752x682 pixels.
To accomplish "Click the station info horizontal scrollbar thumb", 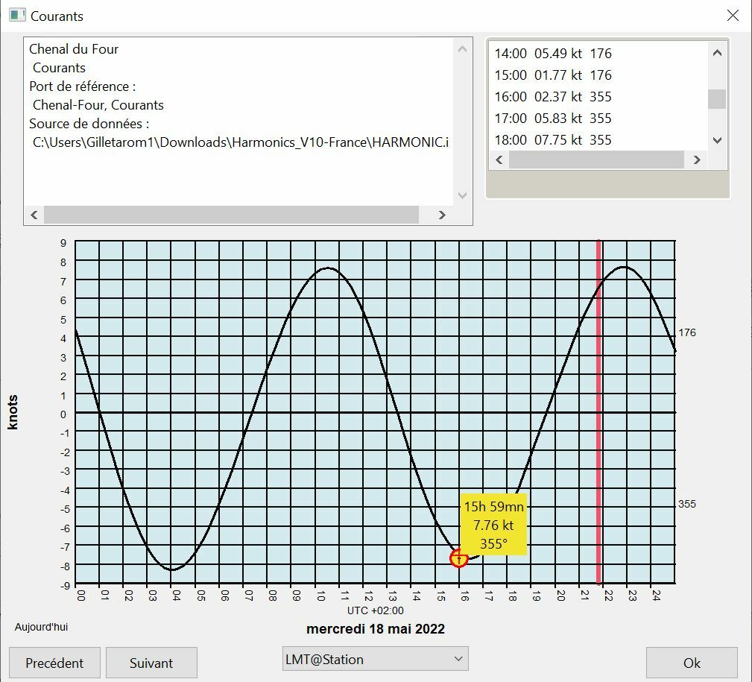I will pos(231,215).
